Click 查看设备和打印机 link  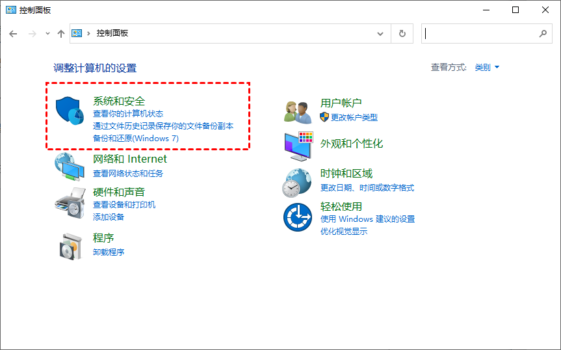(124, 205)
